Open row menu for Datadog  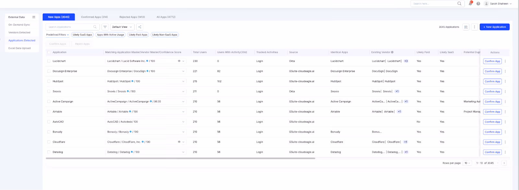pyautogui.click(x=505, y=152)
